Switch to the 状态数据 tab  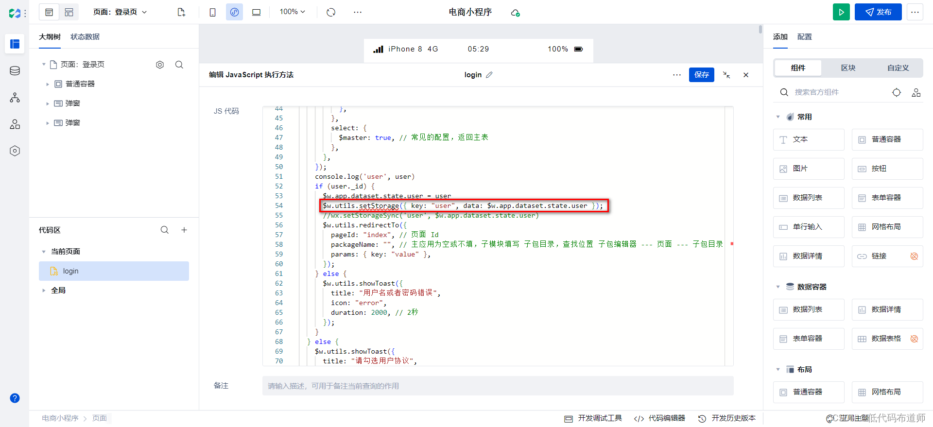[x=85, y=37]
